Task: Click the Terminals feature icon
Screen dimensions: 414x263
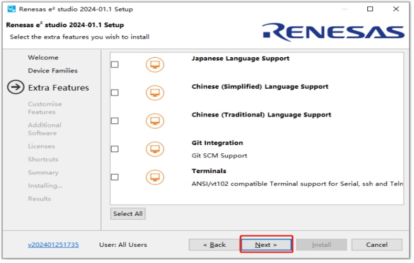Action: [155, 177]
